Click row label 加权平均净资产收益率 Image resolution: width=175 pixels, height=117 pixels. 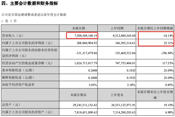click(18, 85)
